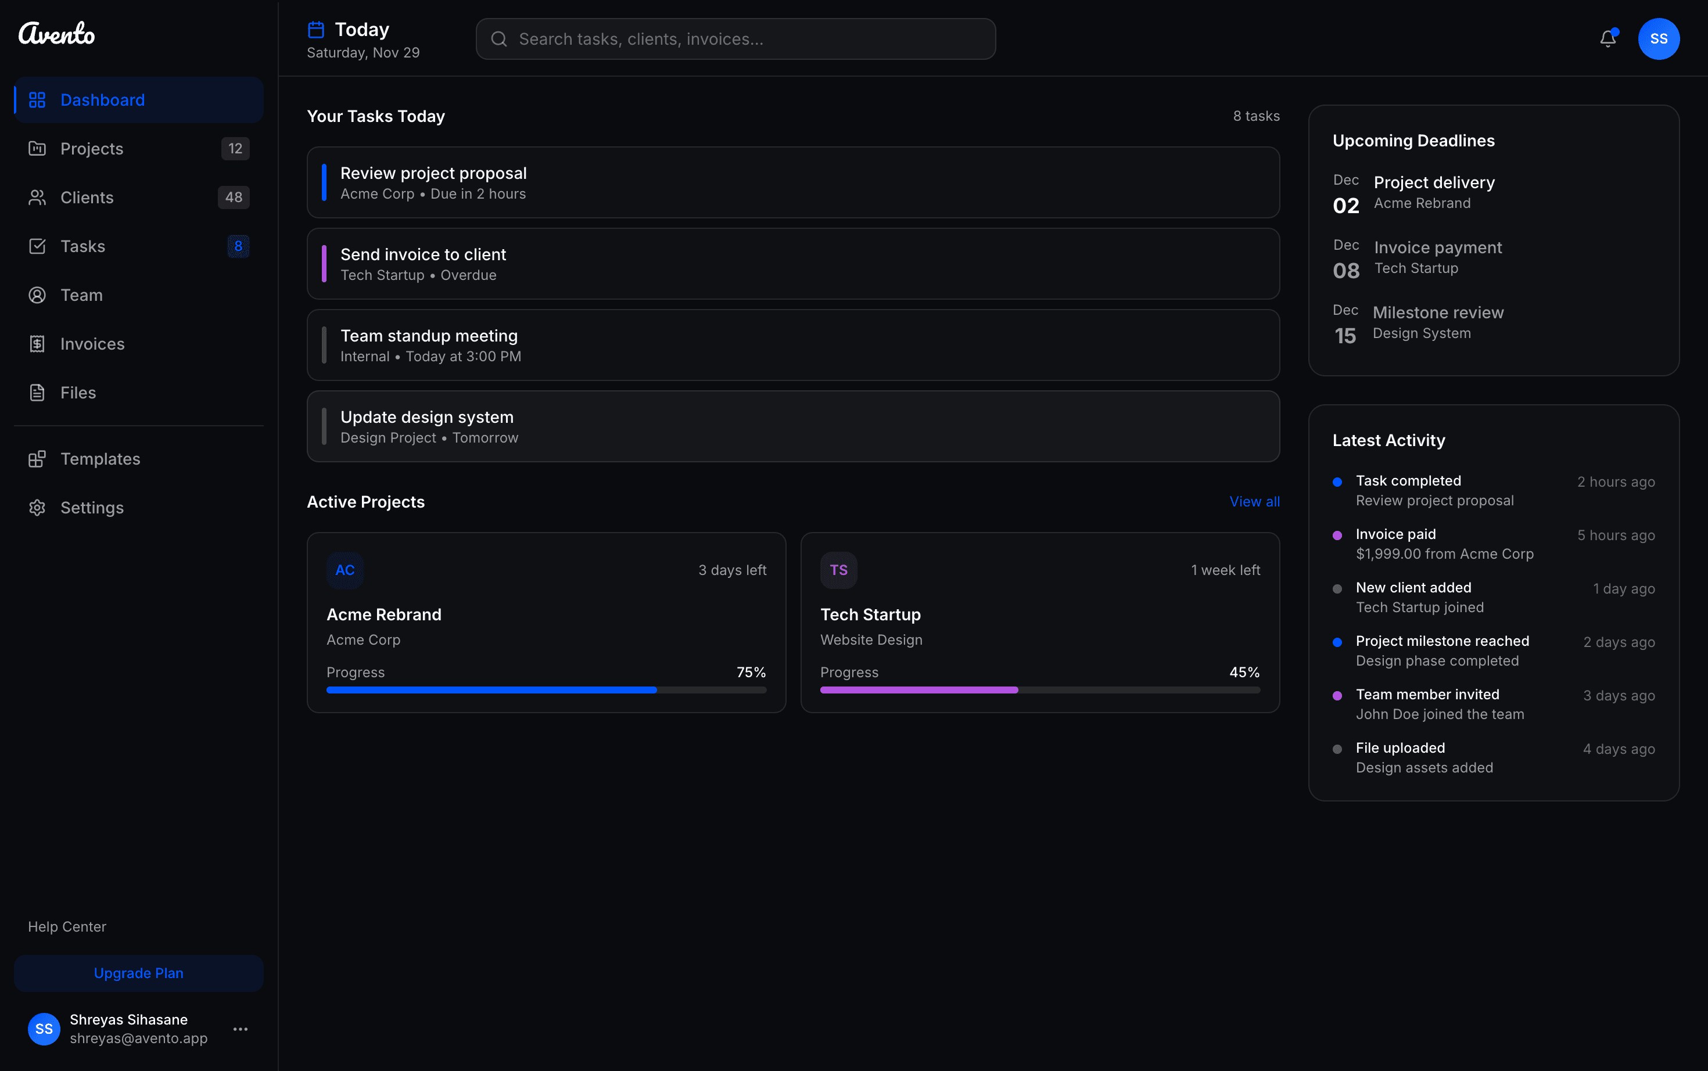
Task: Open the Projects section from the sidebar
Action: 38,148
